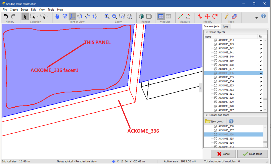Collapse the Scene objects section header
271x164 pixels.
click(x=207, y=32)
